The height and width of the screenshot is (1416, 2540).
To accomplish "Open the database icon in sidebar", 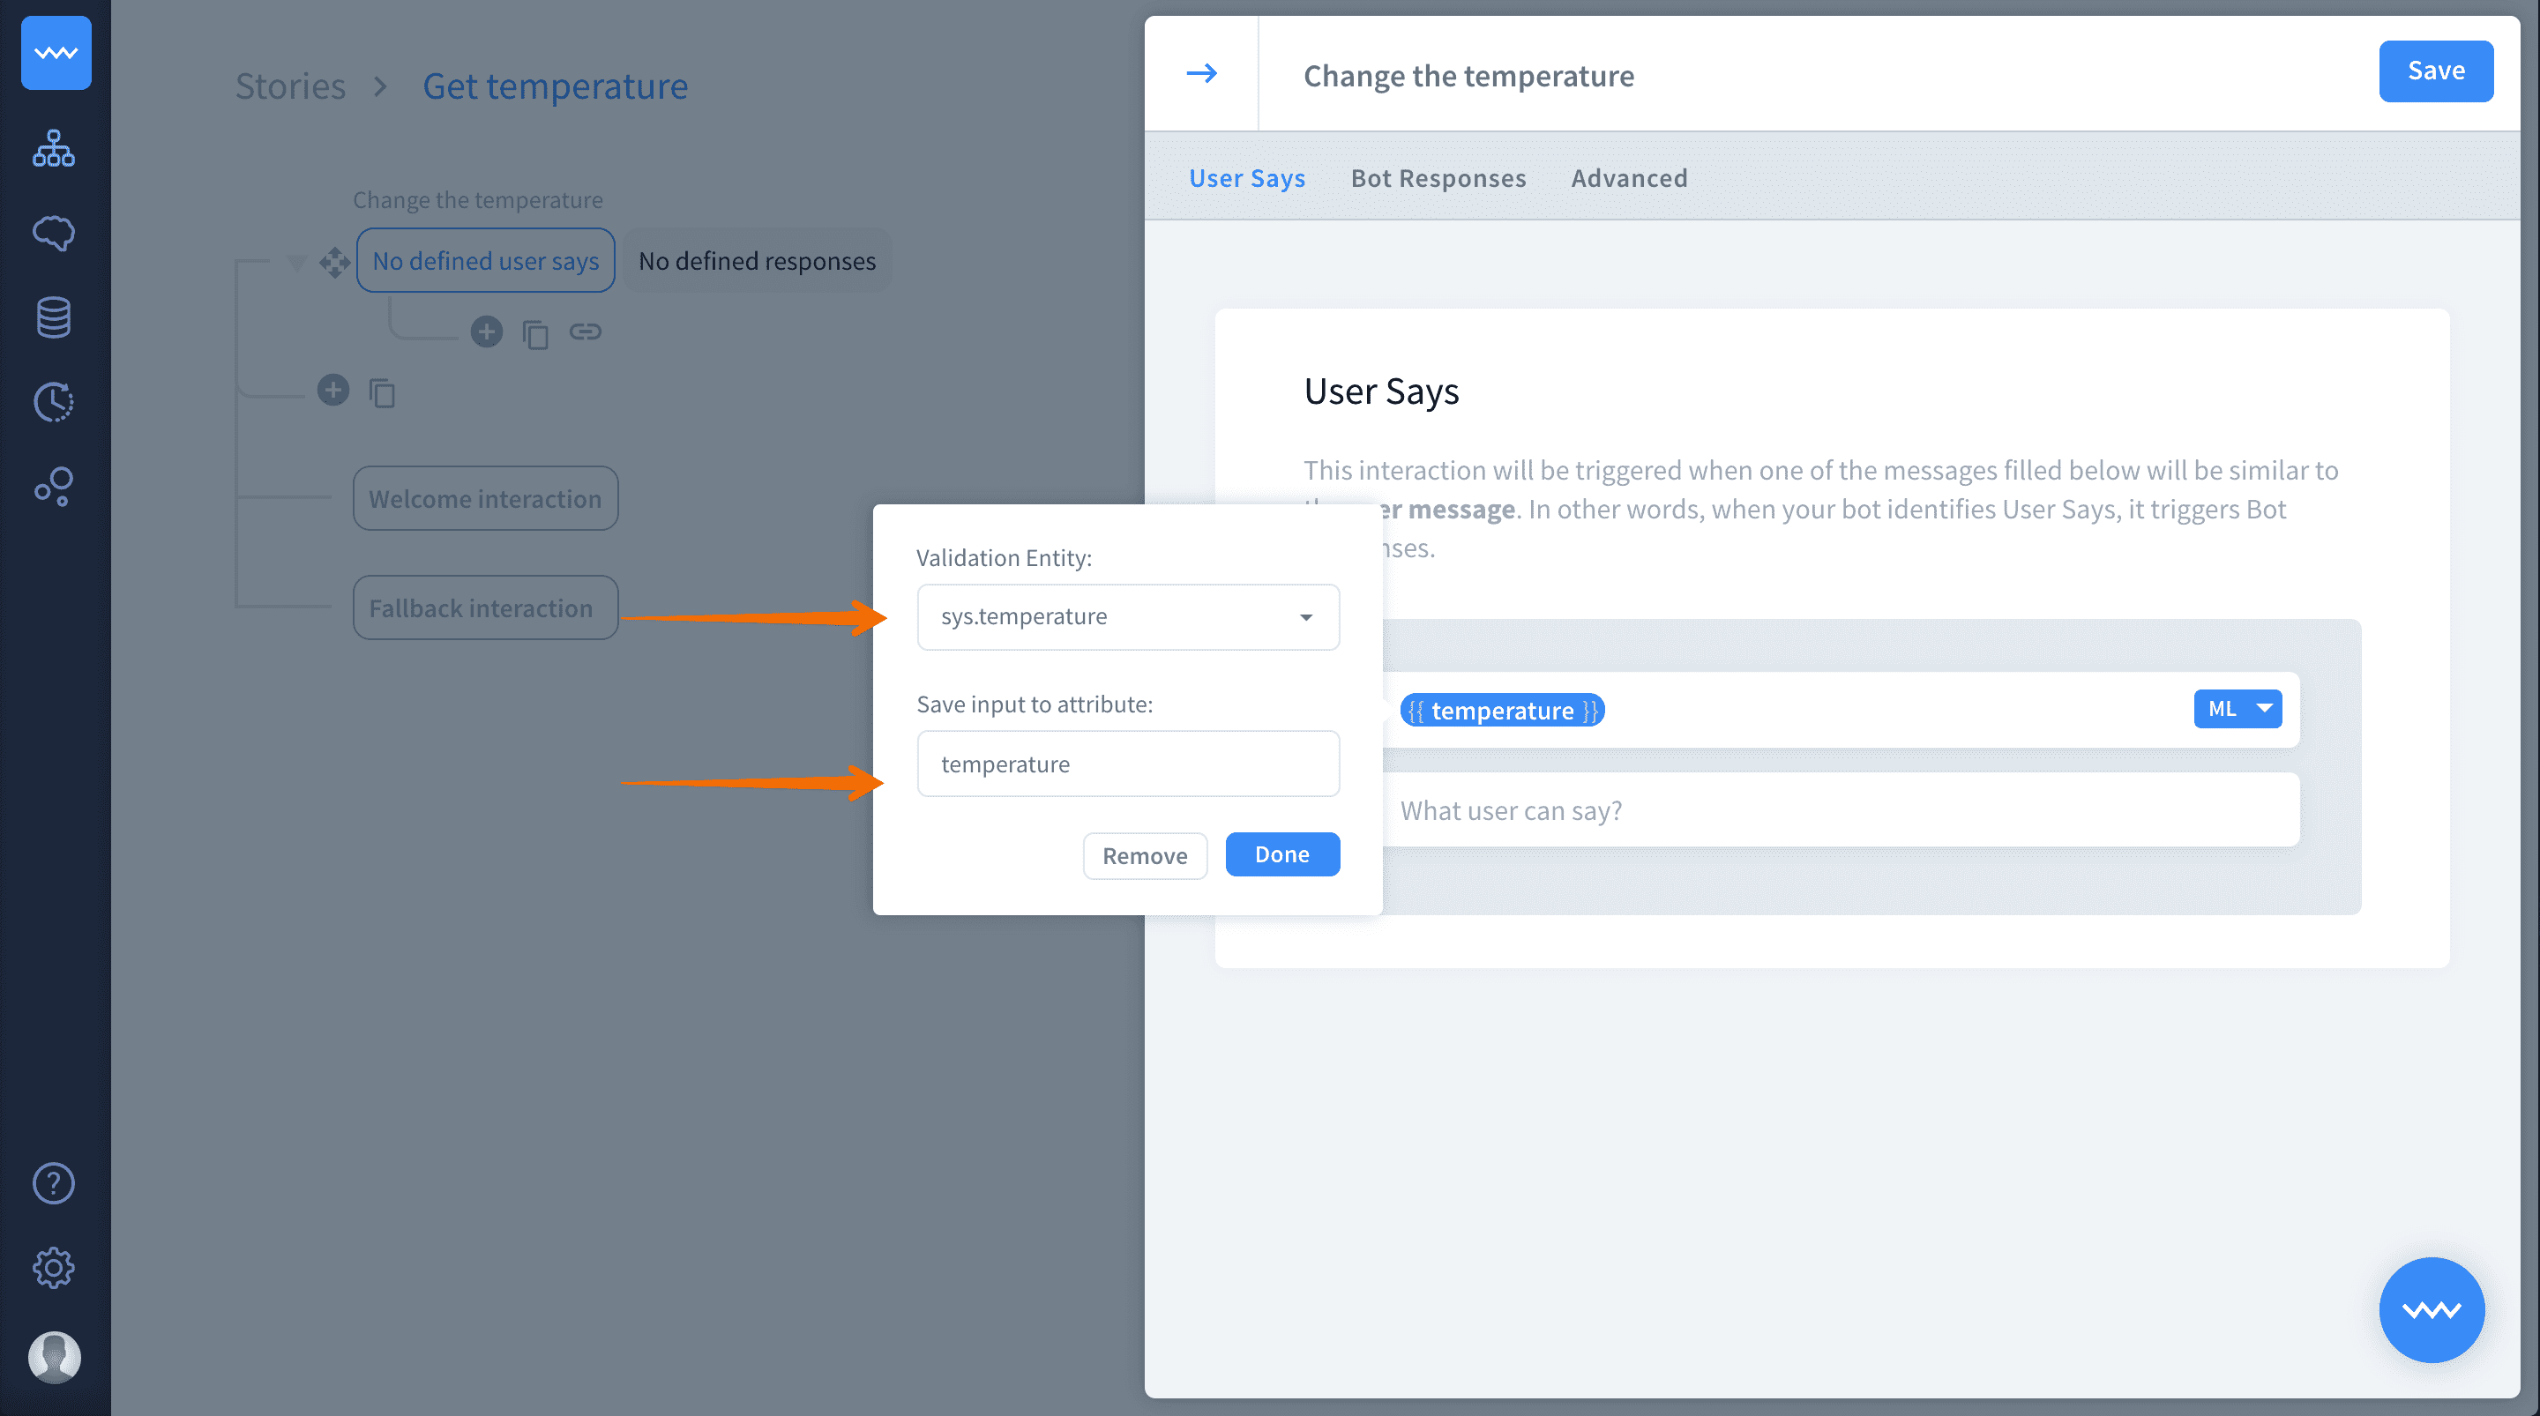I will pos(53,317).
